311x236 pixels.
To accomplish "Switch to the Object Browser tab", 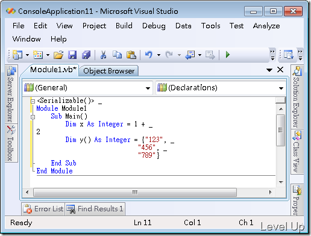I will [x=108, y=71].
